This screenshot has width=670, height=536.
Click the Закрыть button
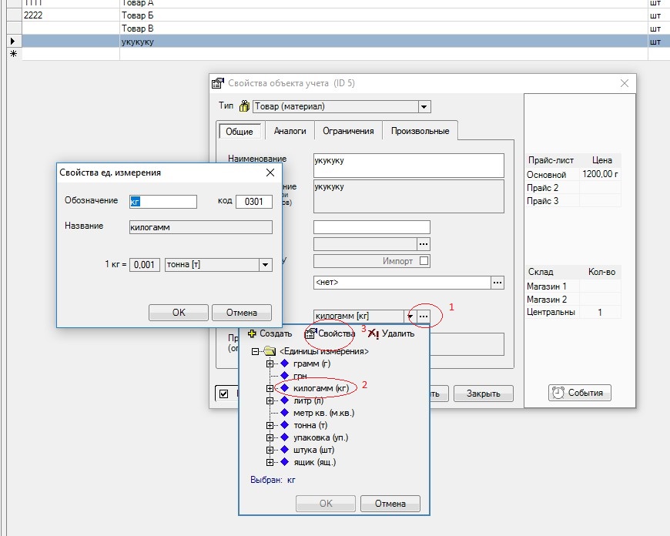(484, 394)
